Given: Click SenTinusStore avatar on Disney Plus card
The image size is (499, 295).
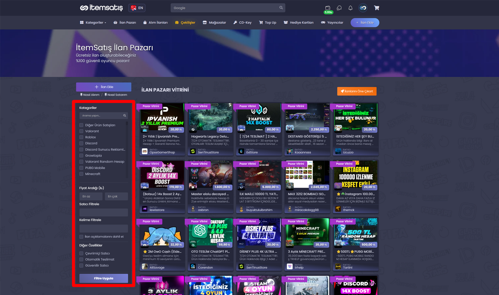Looking at the screenshot, I should (x=241, y=267).
